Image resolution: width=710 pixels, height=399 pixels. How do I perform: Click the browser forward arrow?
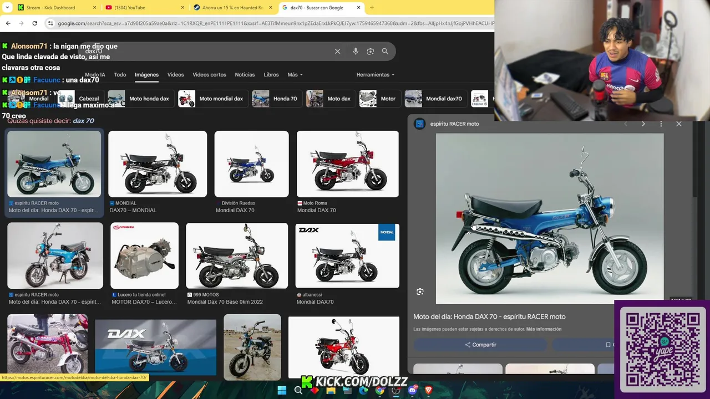[x=21, y=23]
